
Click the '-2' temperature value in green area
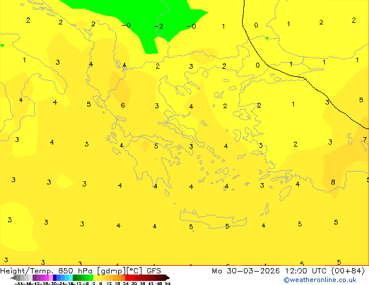pyautogui.click(x=159, y=26)
